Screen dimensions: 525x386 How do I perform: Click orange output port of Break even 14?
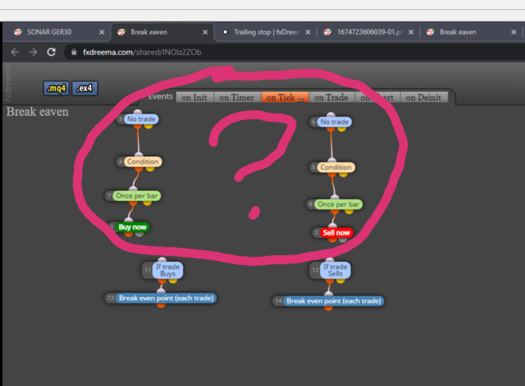(x=328, y=307)
